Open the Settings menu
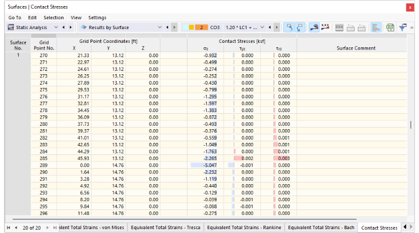Image resolution: width=419 pixels, height=233 pixels. 97,18
